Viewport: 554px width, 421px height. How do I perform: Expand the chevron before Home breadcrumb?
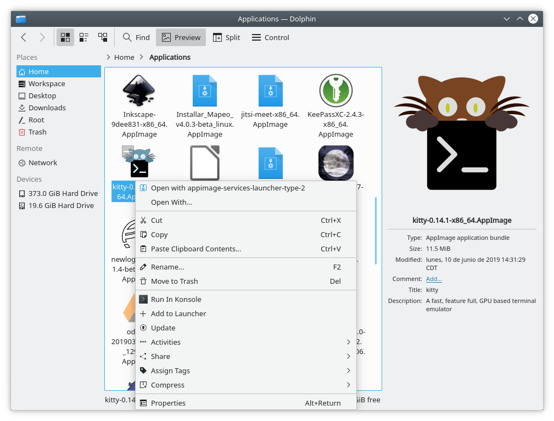click(108, 57)
